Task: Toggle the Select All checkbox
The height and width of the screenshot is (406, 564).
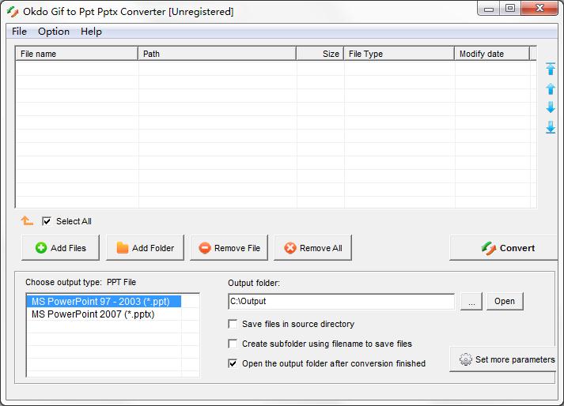Action: 47,221
